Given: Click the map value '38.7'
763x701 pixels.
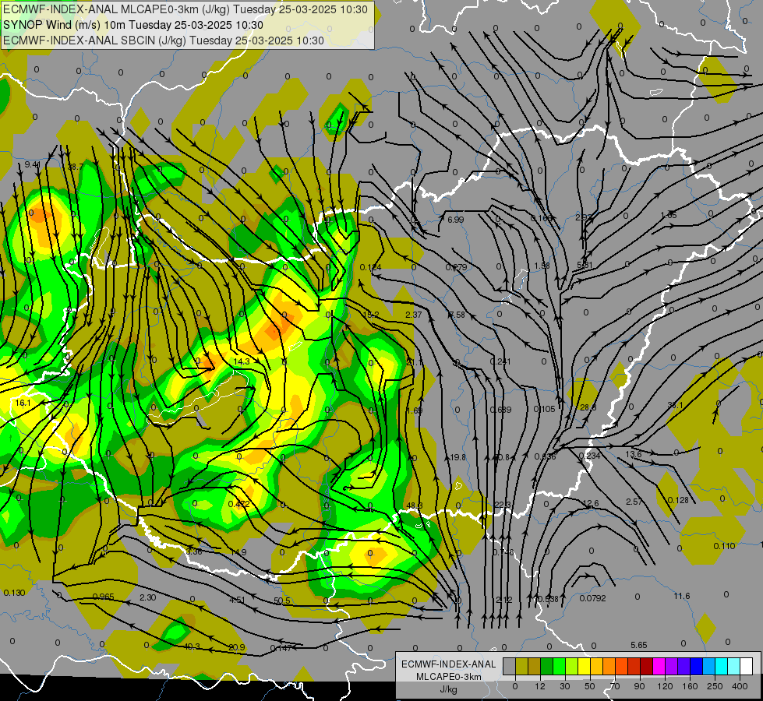Looking at the screenshot, I should pyautogui.click(x=76, y=167).
